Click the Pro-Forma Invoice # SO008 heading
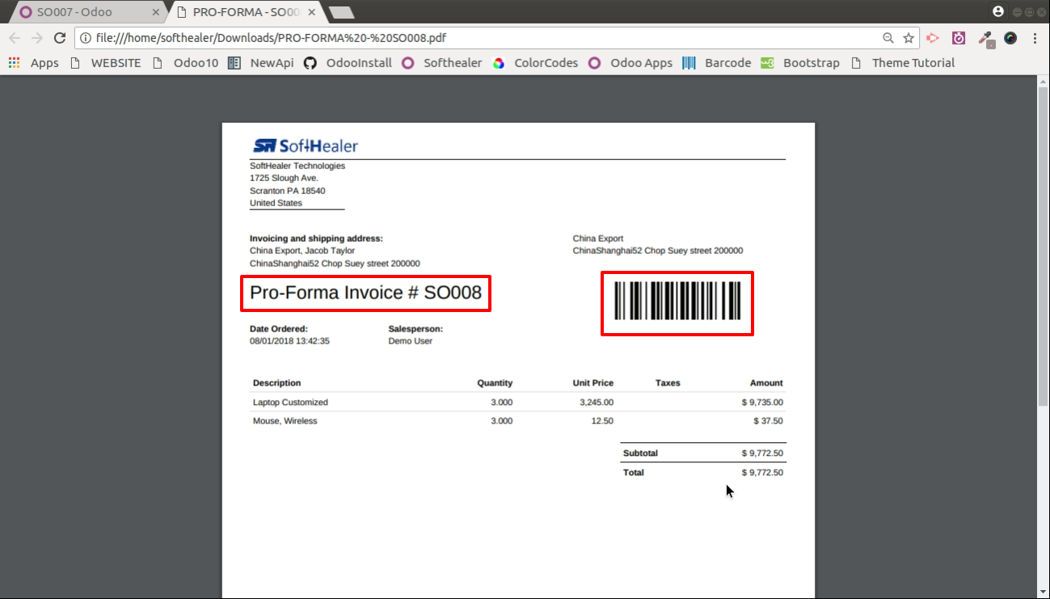This screenshot has width=1050, height=599. pyautogui.click(x=365, y=293)
